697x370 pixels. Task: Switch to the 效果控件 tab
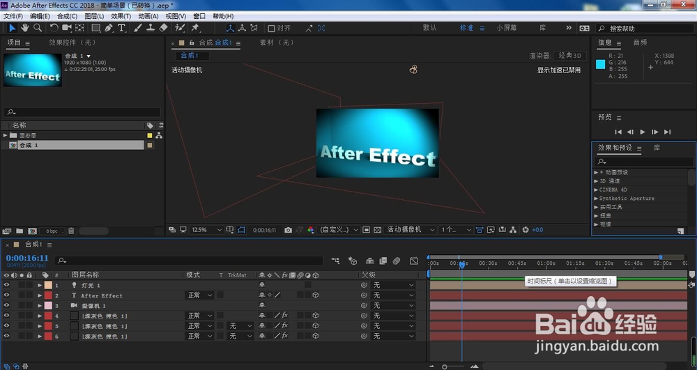72,43
